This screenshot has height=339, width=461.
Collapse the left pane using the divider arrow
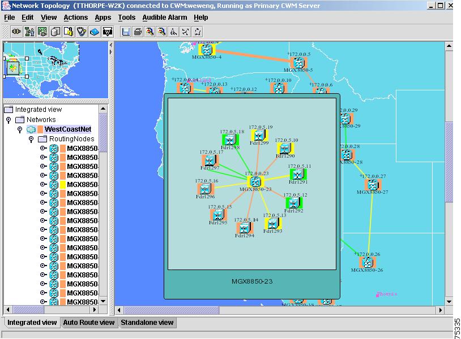click(x=111, y=45)
